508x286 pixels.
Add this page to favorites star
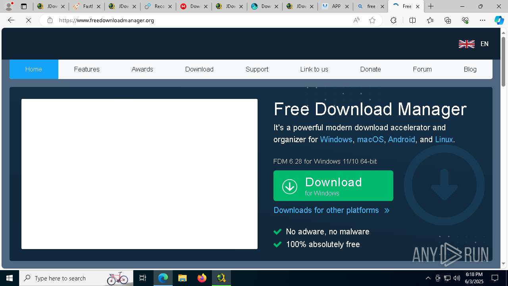(372, 20)
